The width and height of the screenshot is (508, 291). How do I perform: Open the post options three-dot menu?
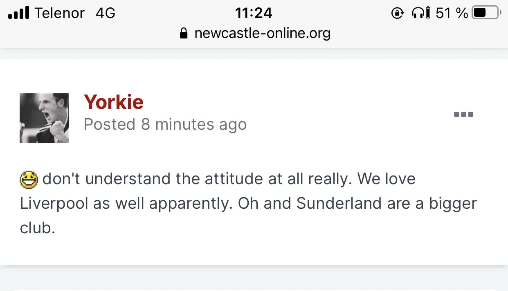(463, 115)
